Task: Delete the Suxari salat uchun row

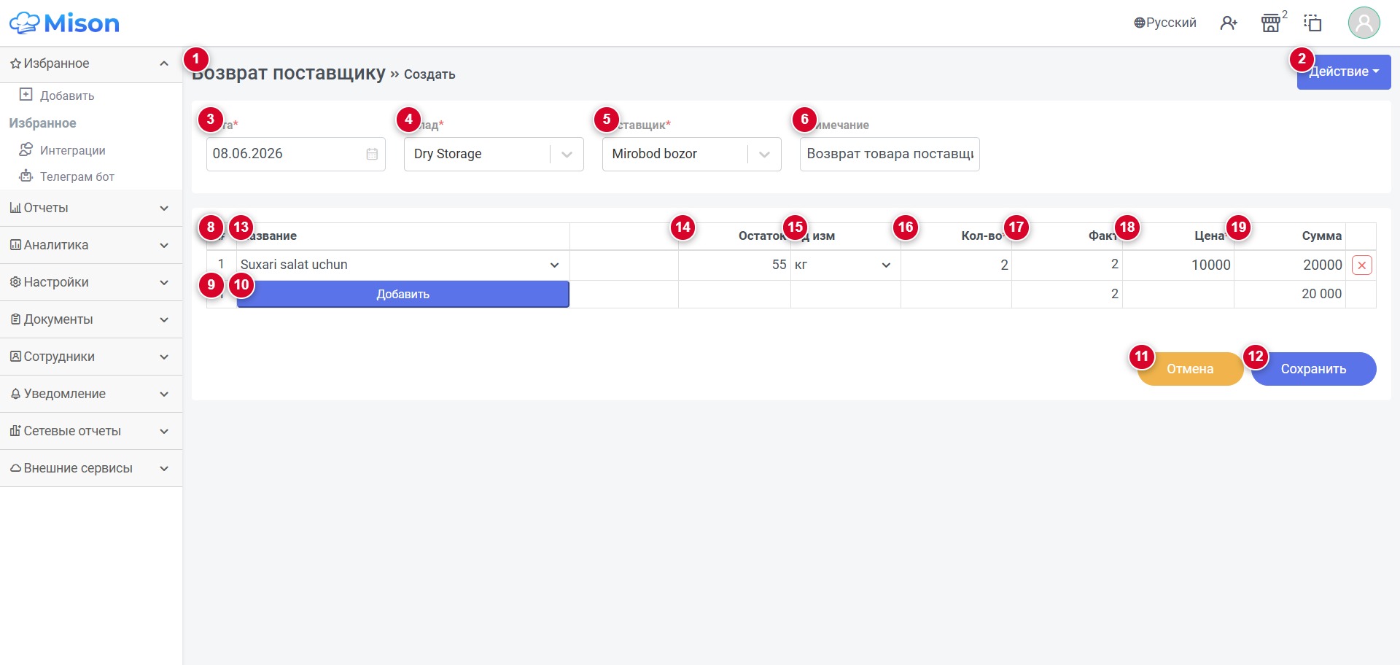Action: (x=1361, y=265)
